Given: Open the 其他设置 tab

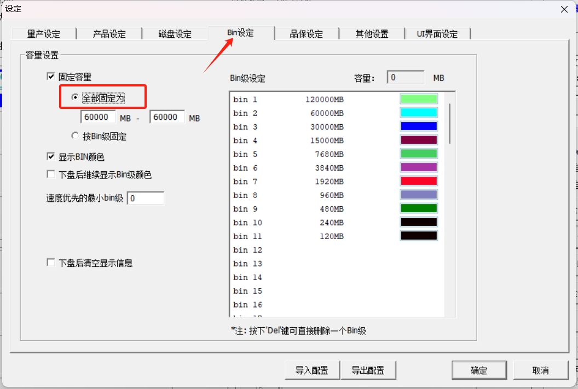Looking at the screenshot, I should (372, 33).
